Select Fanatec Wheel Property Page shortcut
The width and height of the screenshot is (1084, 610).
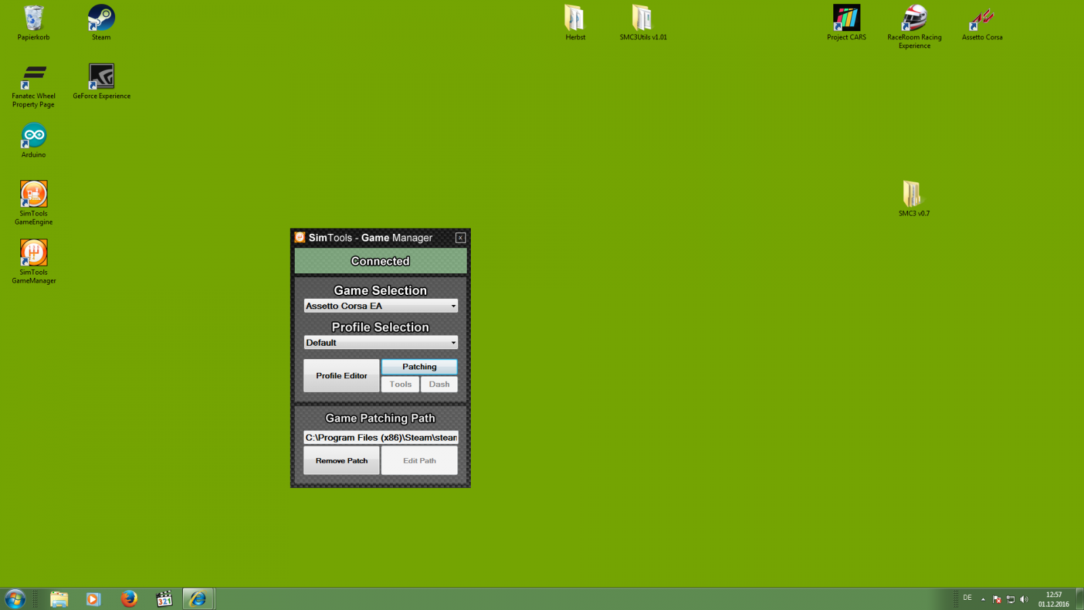[x=33, y=86]
